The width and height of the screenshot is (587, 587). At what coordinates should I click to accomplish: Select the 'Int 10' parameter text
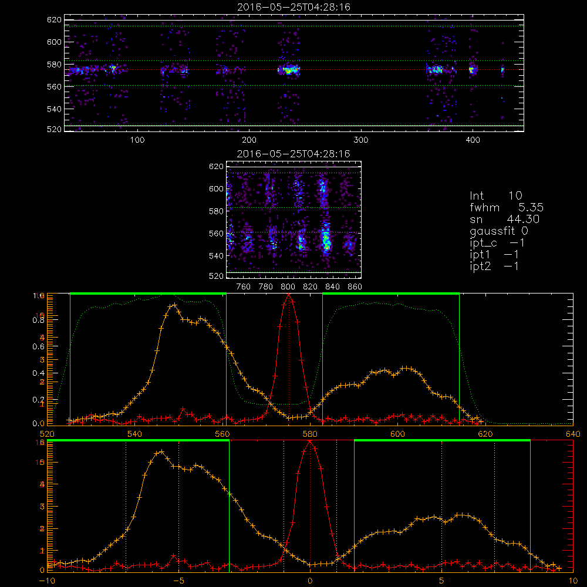click(x=495, y=195)
